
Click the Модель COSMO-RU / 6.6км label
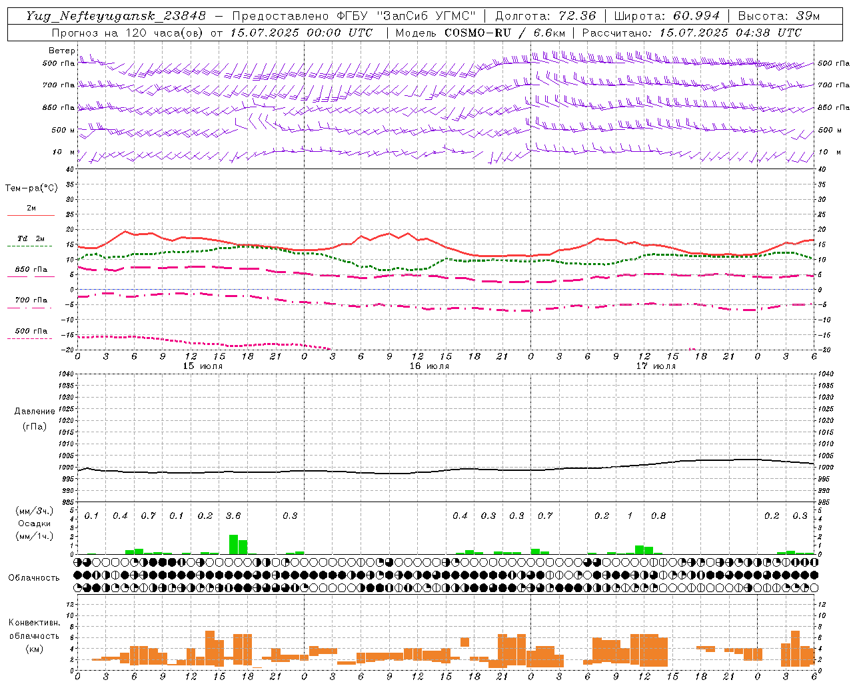[x=480, y=33]
